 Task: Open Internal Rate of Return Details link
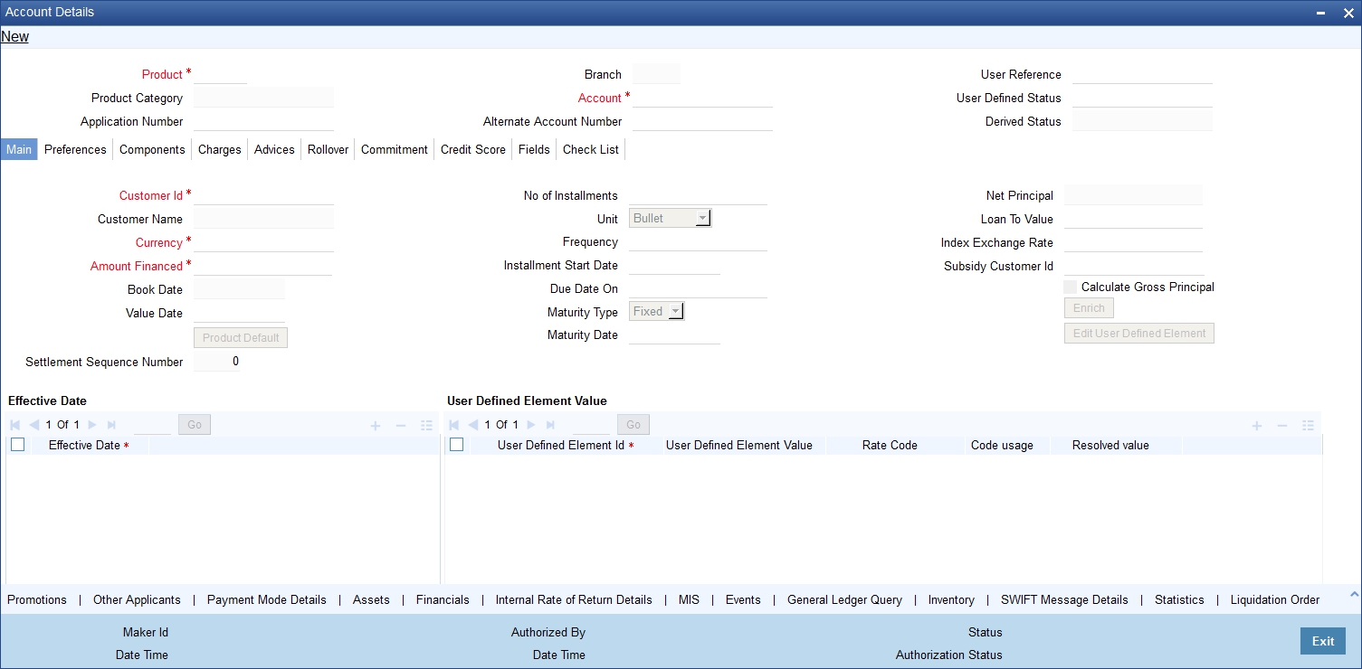tap(574, 599)
